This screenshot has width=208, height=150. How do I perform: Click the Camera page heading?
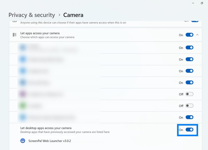[x=73, y=15]
